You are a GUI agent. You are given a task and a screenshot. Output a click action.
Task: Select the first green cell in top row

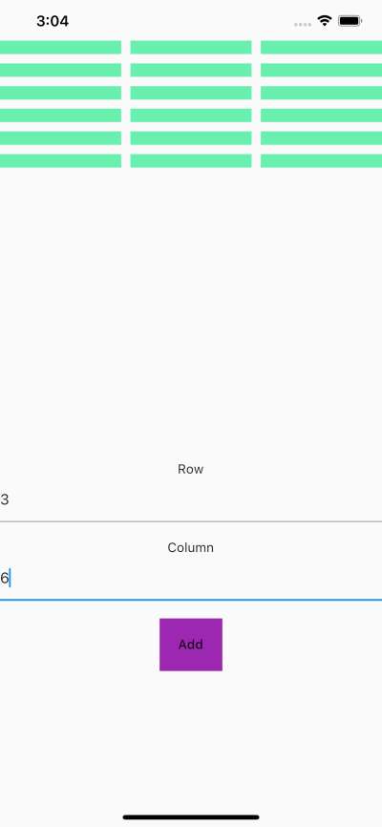coord(61,47)
